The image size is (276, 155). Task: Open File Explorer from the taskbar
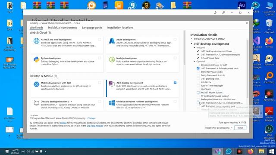pos(261,151)
